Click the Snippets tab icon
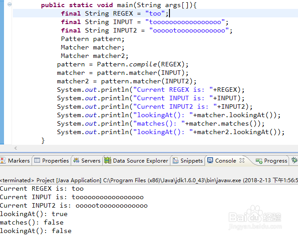 pos(175,160)
